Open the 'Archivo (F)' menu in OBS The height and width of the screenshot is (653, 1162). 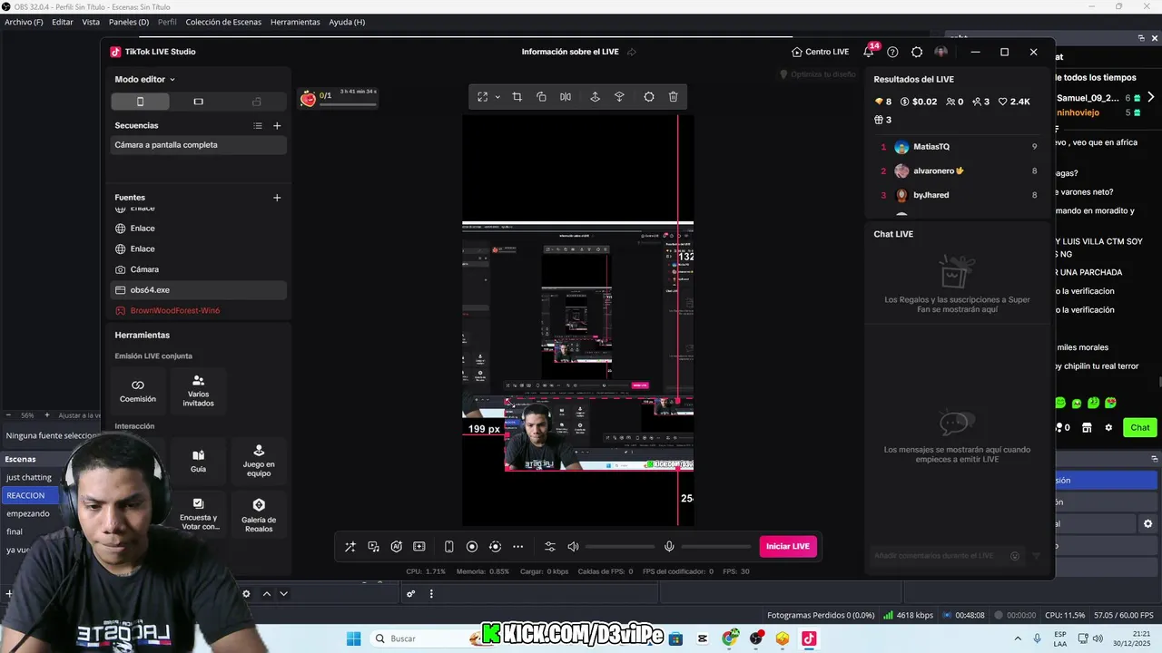tap(24, 22)
